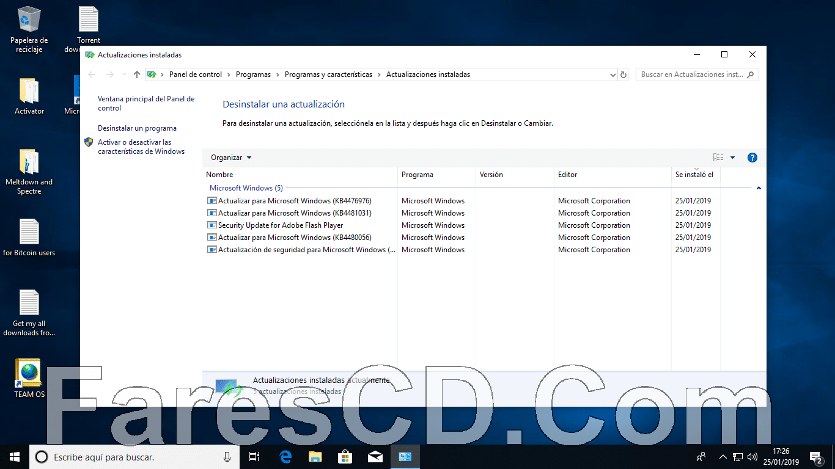Expand the chevron after Programas breadcrumb

(x=278, y=75)
